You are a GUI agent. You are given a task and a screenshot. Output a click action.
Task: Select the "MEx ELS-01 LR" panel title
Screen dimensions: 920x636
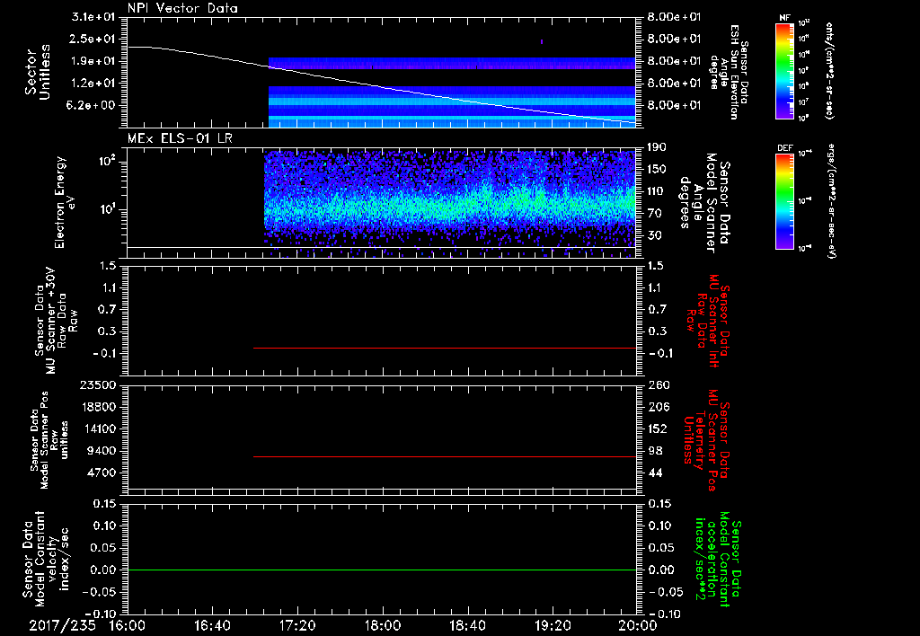click(x=180, y=138)
